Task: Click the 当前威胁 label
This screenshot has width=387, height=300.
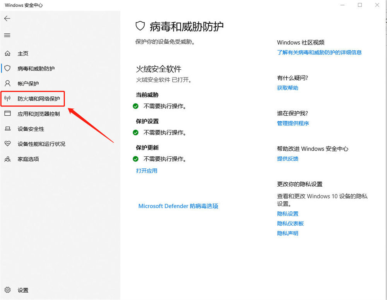Action: click(x=147, y=95)
